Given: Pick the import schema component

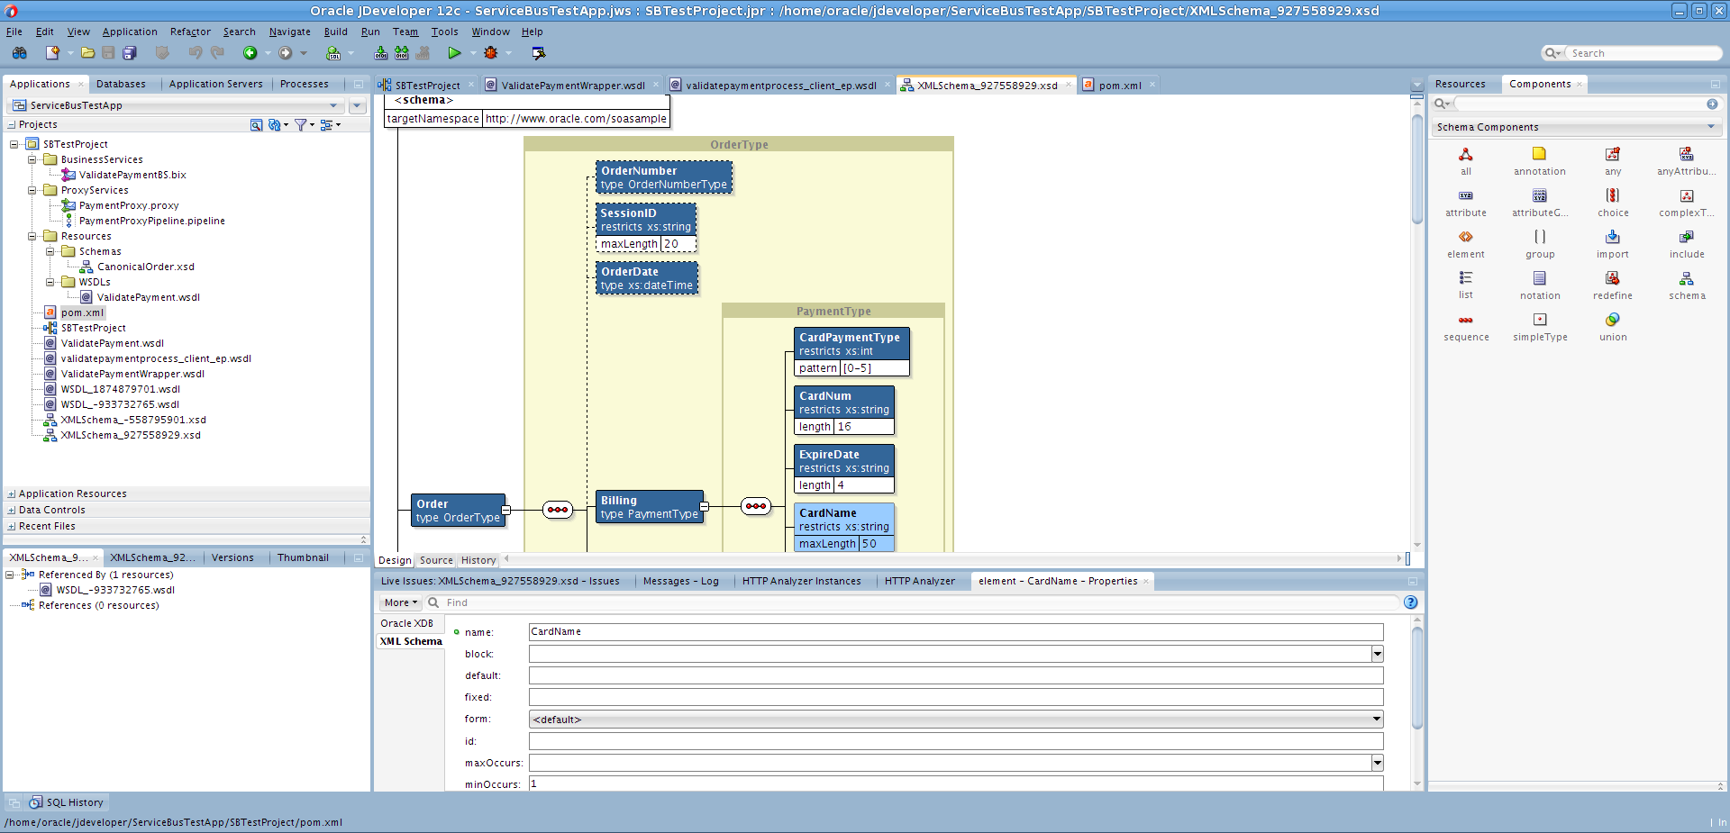Looking at the screenshot, I should point(1613,244).
